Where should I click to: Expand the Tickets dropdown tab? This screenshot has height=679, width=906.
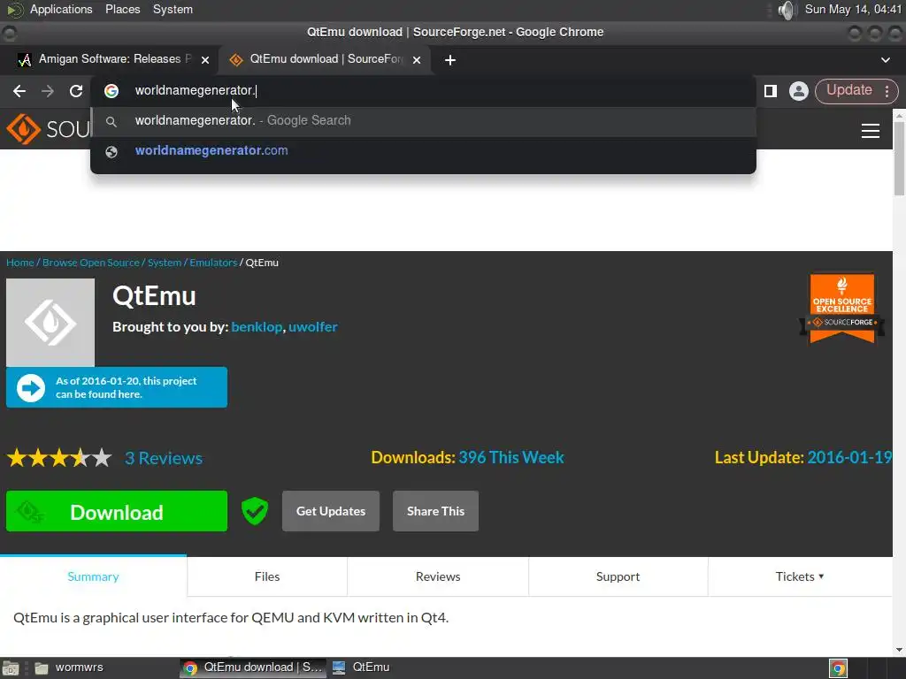coord(800,576)
